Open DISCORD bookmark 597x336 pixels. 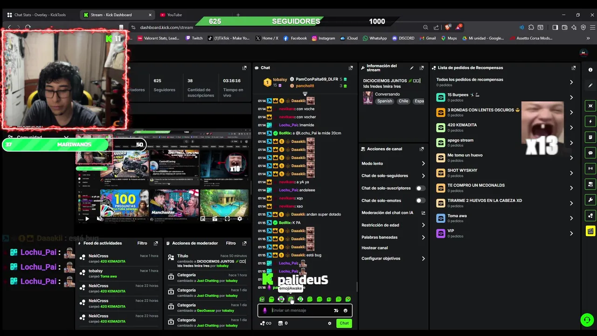[403, 38]
